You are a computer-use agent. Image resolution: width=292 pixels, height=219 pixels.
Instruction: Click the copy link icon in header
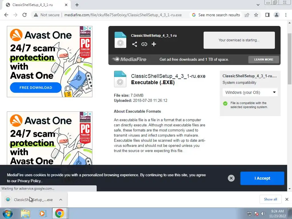144,44
